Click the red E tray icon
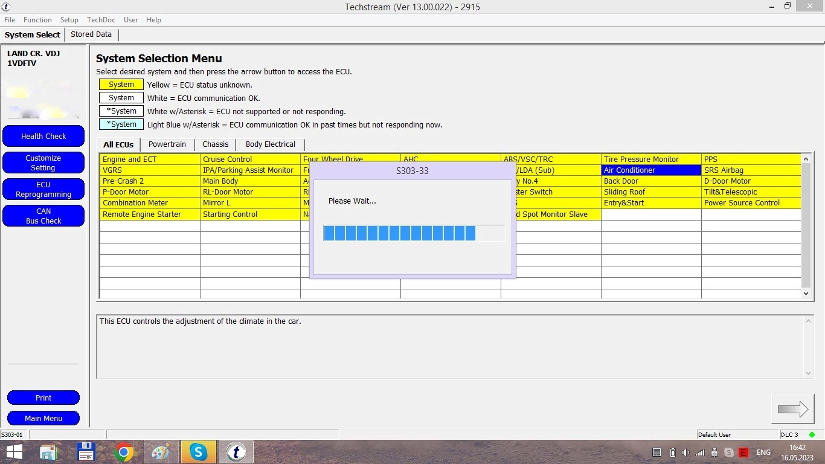This screenshot has height=464, width=825. [743, 453]
